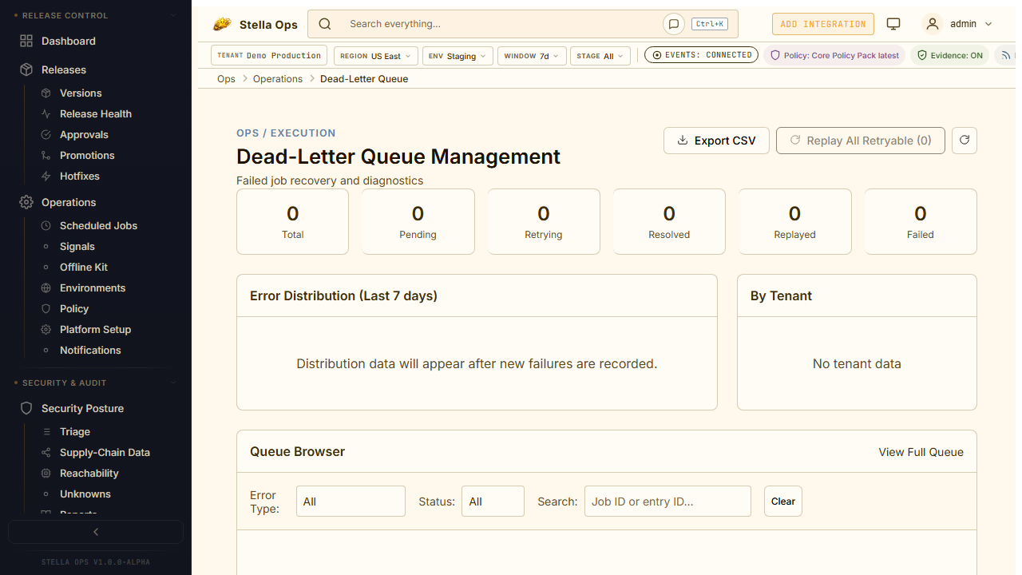
Task: Open the View Full Queue link
Action: tap(921, 452)
